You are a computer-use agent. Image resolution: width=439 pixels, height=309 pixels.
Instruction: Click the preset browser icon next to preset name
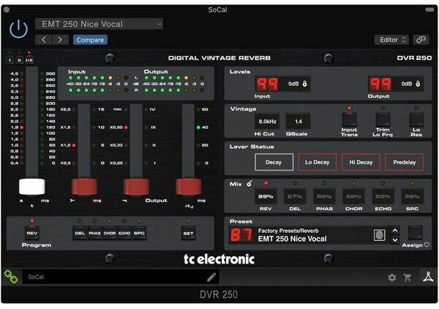click(x=379, y=235)
